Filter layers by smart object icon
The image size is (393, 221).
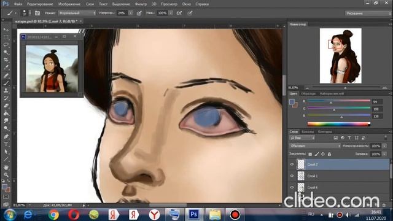(364, 138)
